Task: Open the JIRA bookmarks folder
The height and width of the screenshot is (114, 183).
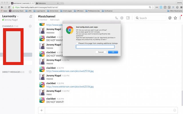Action: (x=29, y=11)
